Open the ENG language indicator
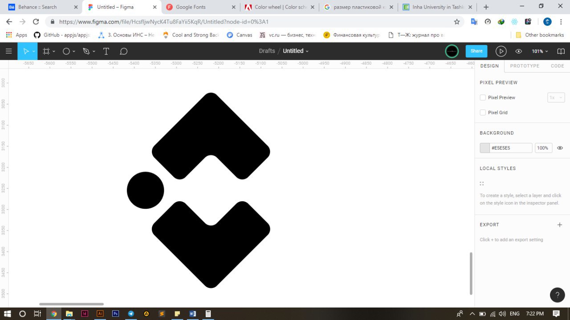Screen dimensions: 570x320 pyautogui.click(x=514, y=314)
